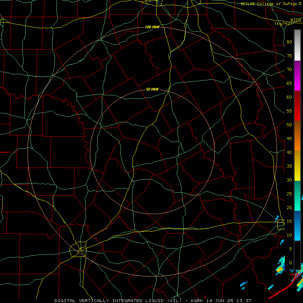The image size is (303, 303).
Task: Click the "NIDS" label above the scale
Action: [296, 20]
